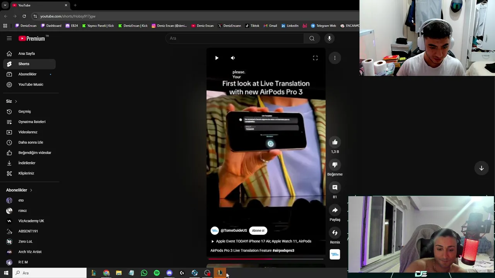Open the YouTube hamburger guide menu
This screenshot has width=495, height=278.
(9, 38)
